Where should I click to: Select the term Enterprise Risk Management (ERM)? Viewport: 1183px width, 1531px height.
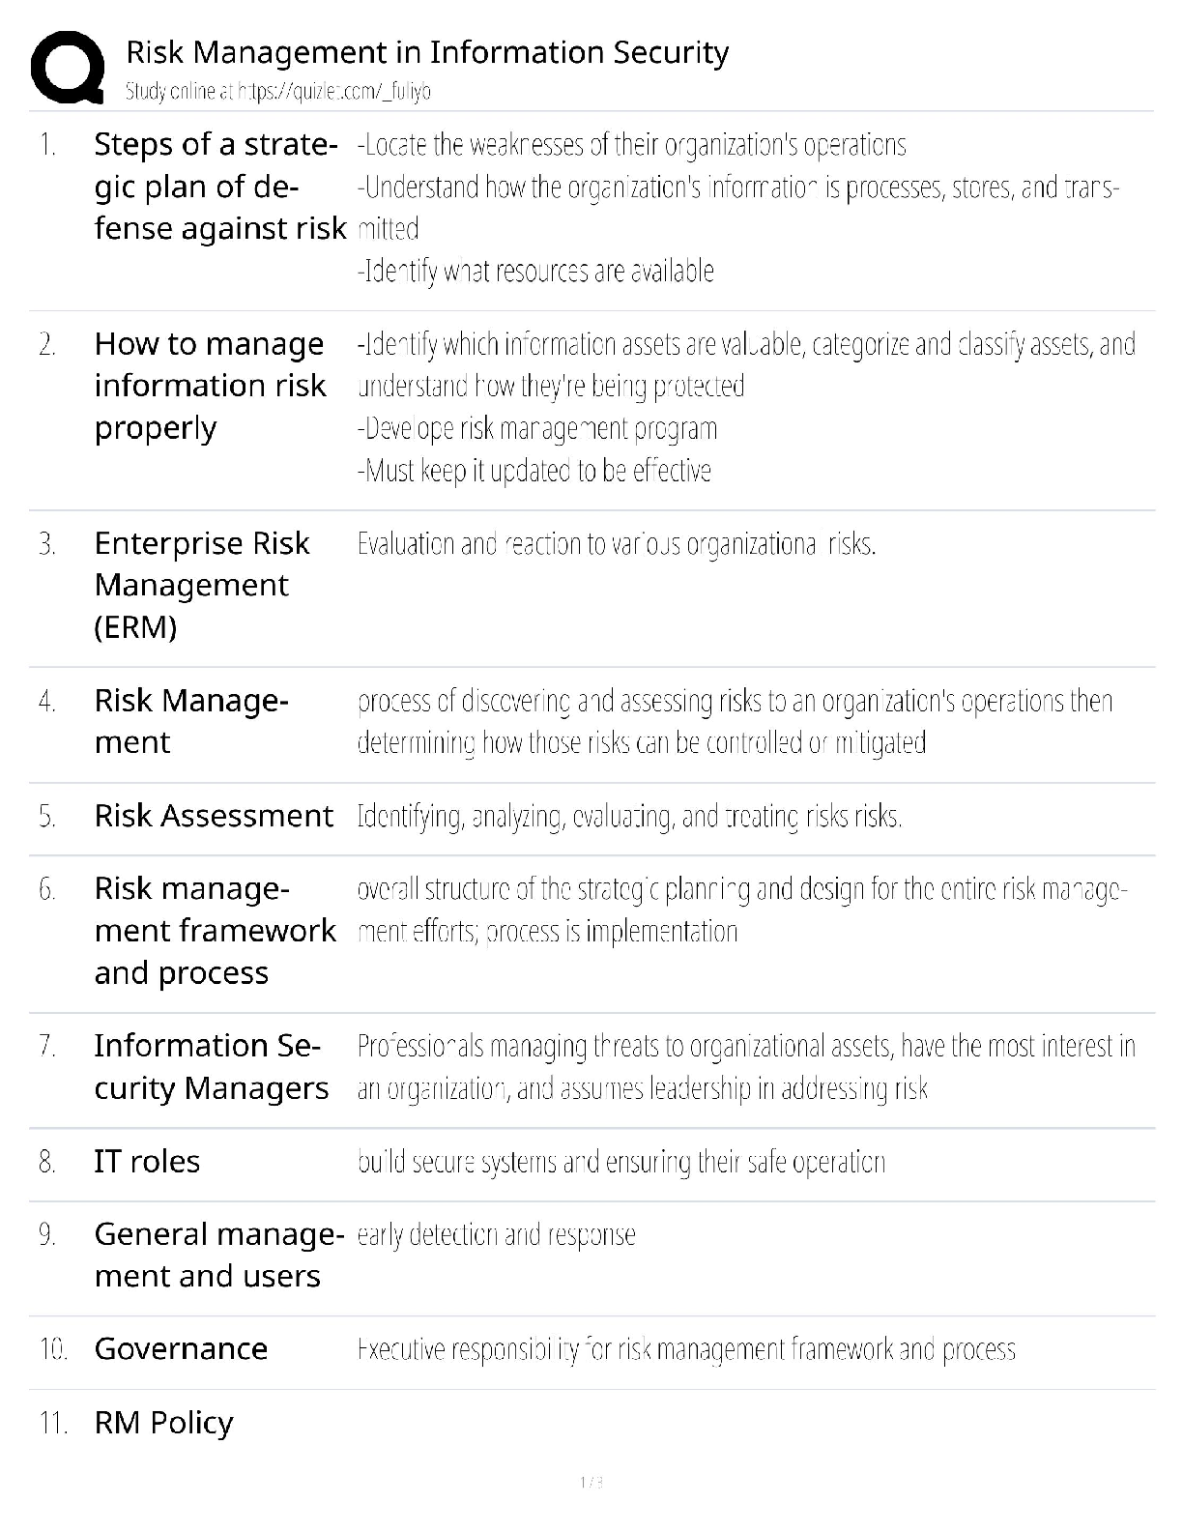[201, 585]
